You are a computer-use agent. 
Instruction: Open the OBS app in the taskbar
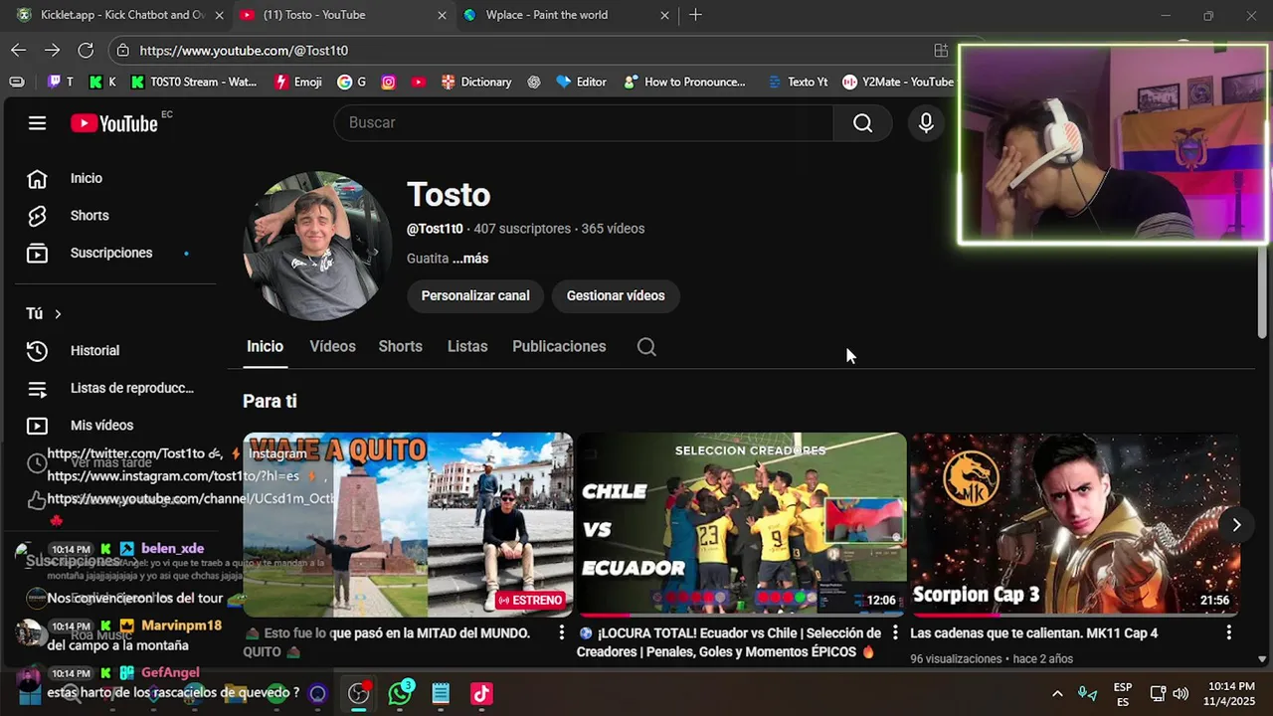[x=358, y=693]
